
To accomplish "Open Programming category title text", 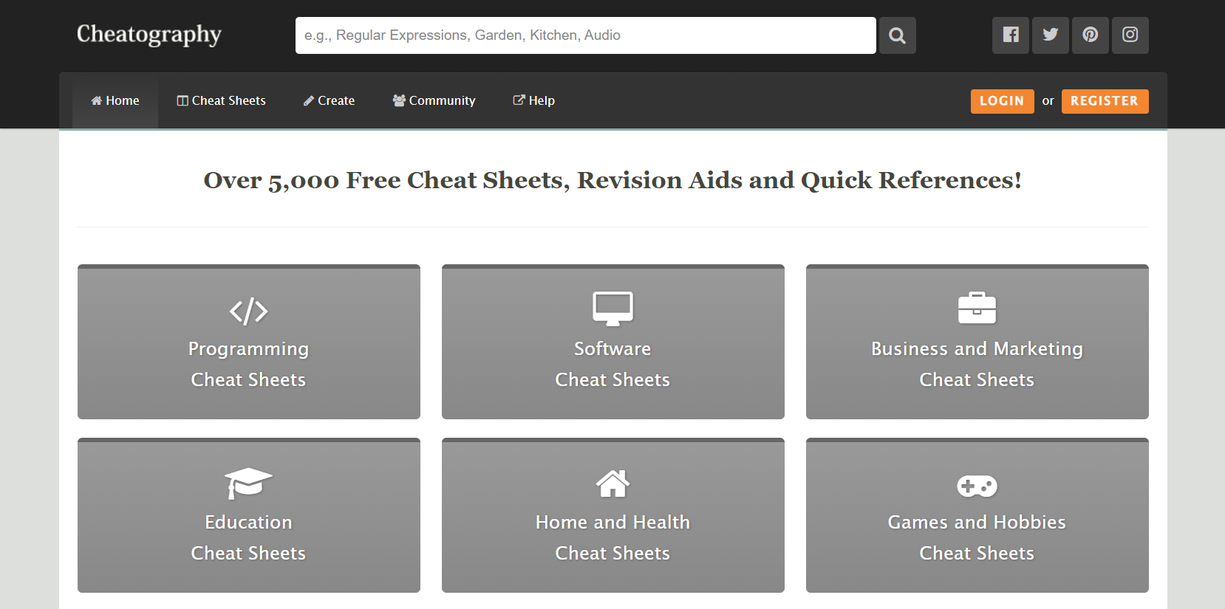I will [248, 348].
